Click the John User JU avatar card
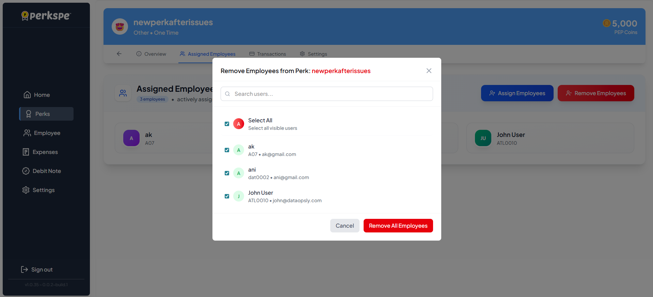Image resolution: width=653 pixels, height=297 pixels. point(483,138)
